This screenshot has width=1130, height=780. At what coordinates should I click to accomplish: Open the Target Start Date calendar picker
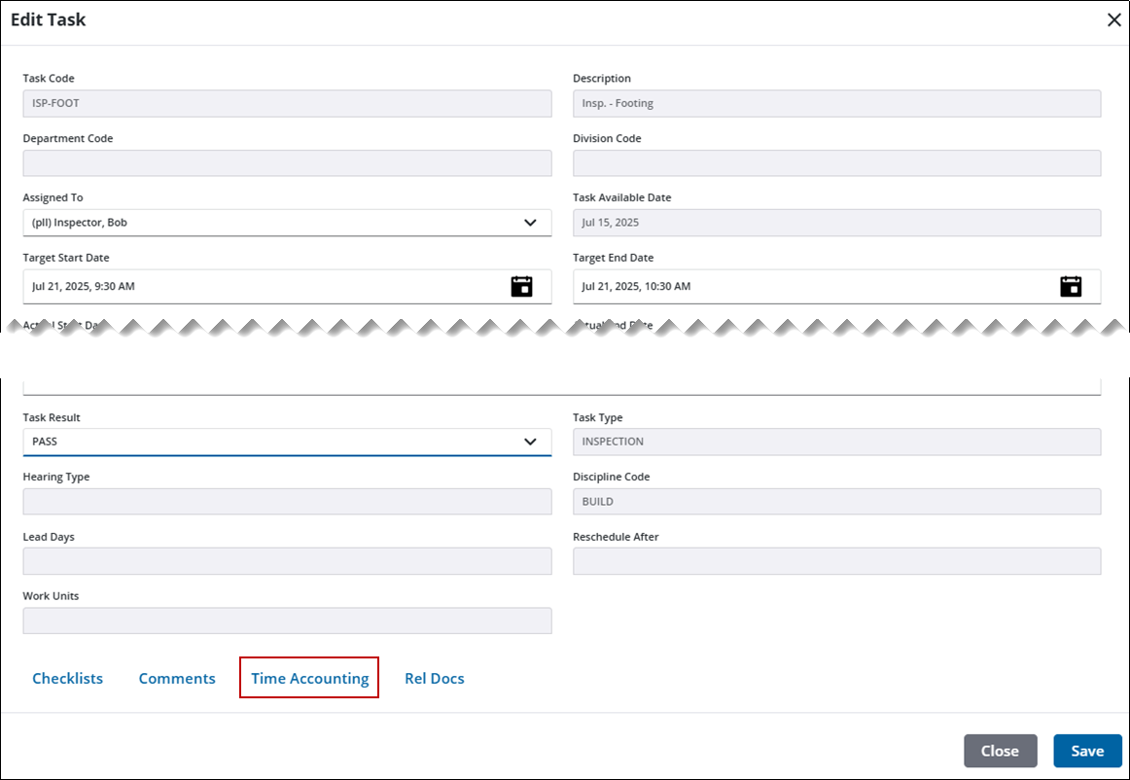[522, 286]
